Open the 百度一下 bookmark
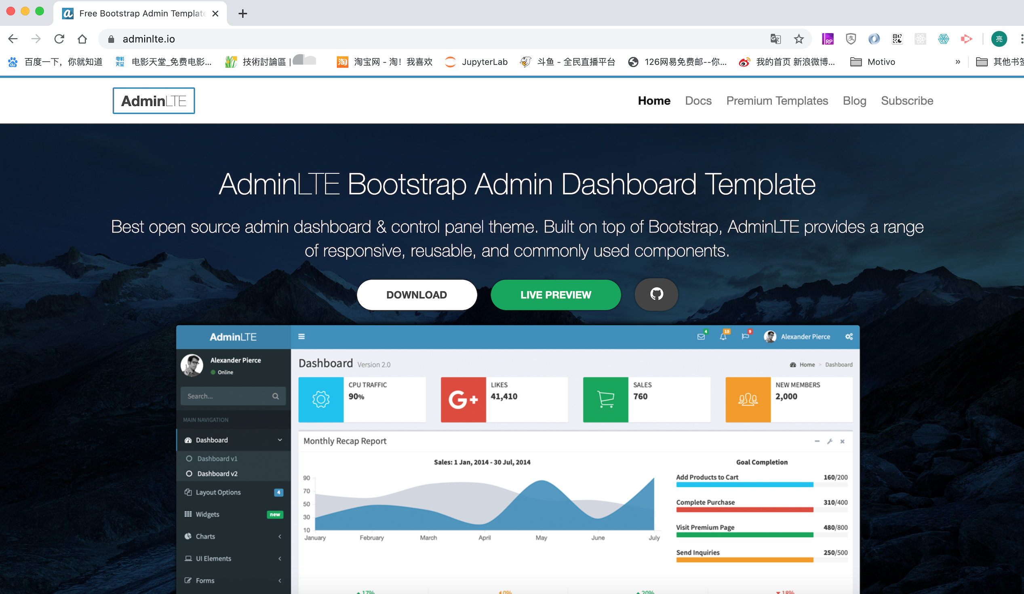 (x=55, y=62)
